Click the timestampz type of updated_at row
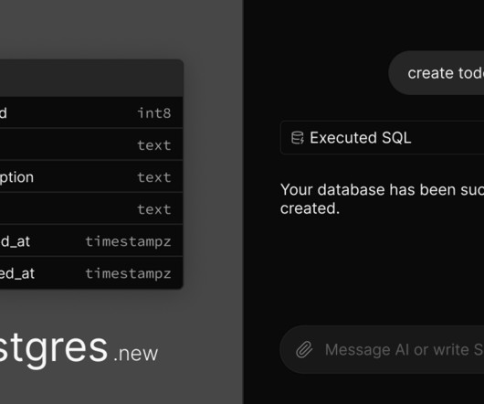 coord(128,273)
